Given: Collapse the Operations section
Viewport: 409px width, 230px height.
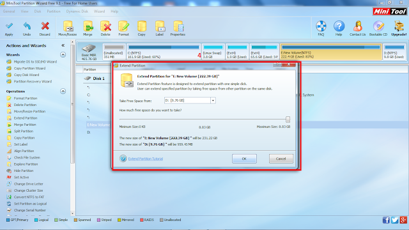Looking at the screenshot, I should 63,91.
